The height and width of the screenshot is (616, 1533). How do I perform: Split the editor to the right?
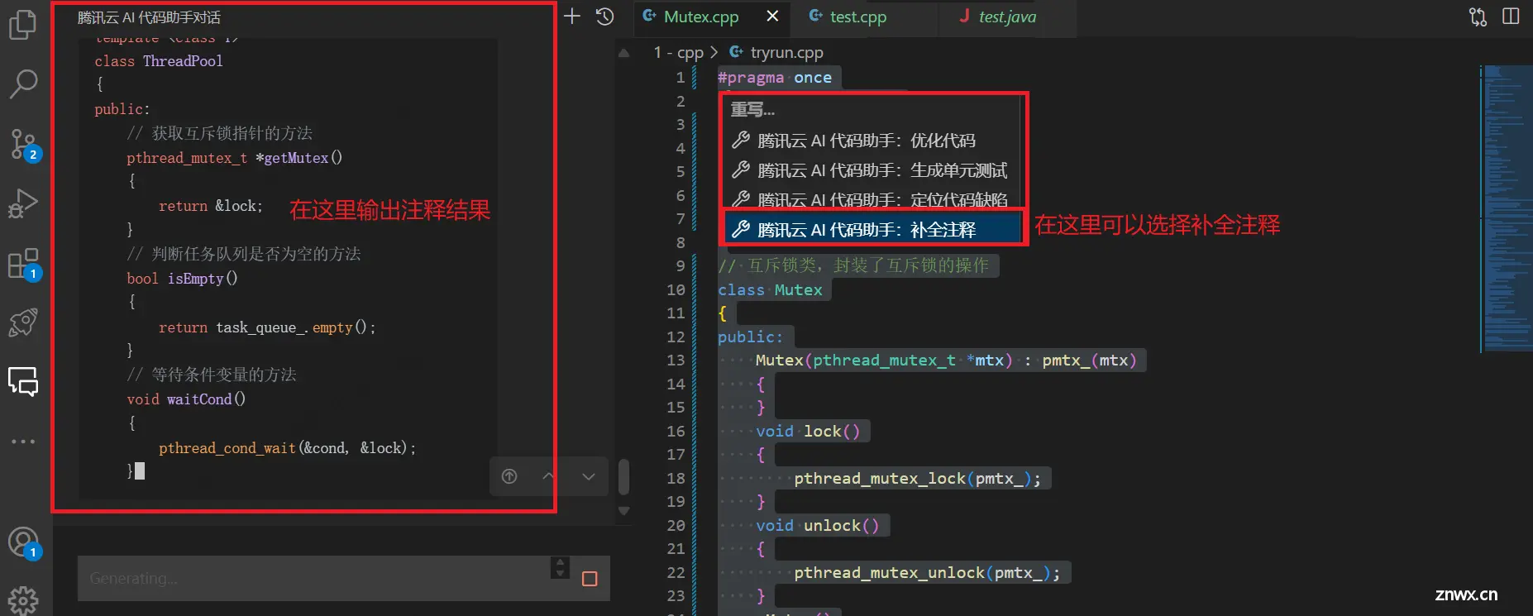point(1511,17)
